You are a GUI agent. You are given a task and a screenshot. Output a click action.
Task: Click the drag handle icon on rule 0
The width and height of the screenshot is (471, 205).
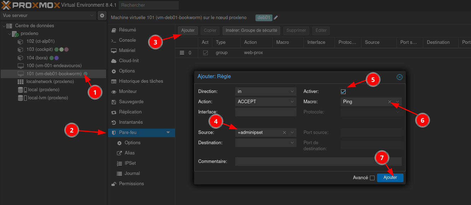pyautogui.click(x=182, y=53)
